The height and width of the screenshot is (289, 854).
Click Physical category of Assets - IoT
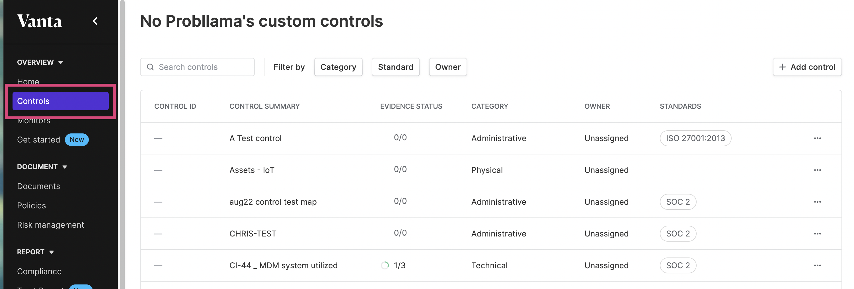click(x=487, y=170)
